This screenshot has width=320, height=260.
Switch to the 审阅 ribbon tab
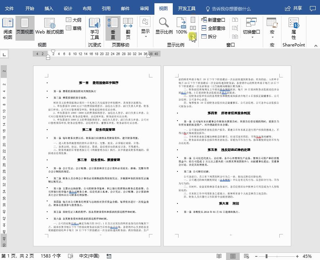pyautogui.click(x=144, y=8)
